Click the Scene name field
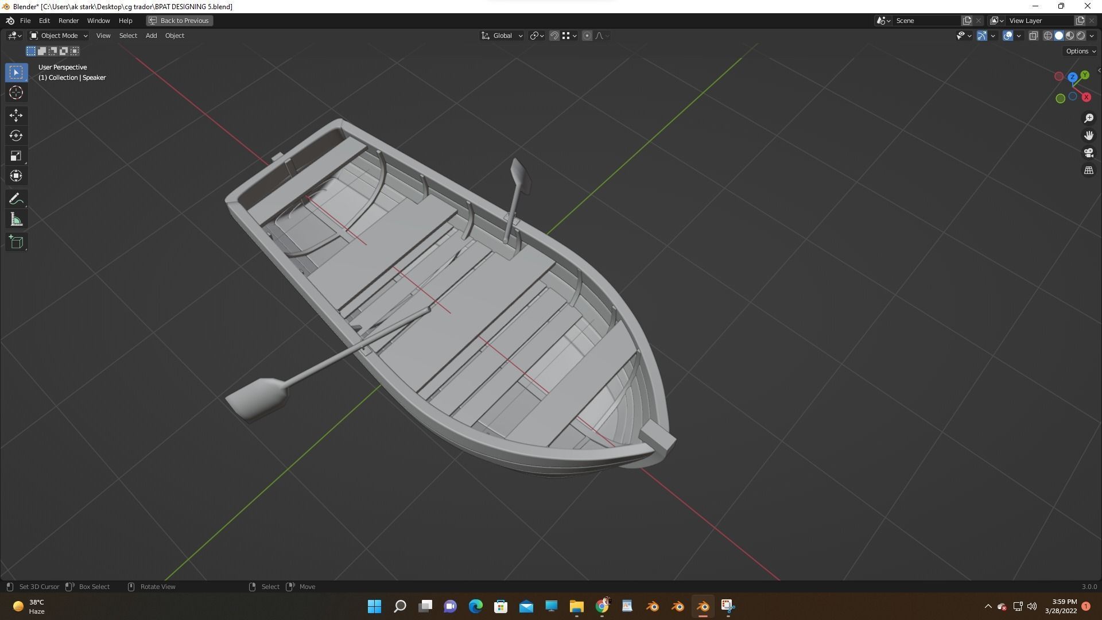This screenshot has width=1102, height=620. [x=927, y=21]
